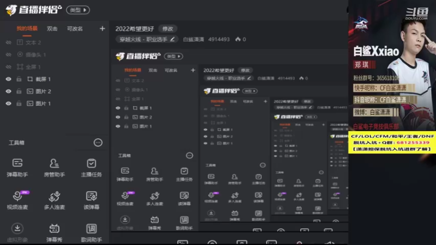This screenshot has width=436, height=245.
Task: Select the outer 截屏 1 source row
Action: click(x=54, y=79)
